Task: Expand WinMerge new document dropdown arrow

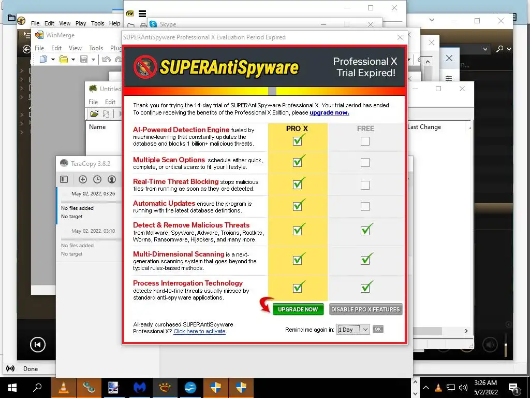Action: [x=53, y=60]
